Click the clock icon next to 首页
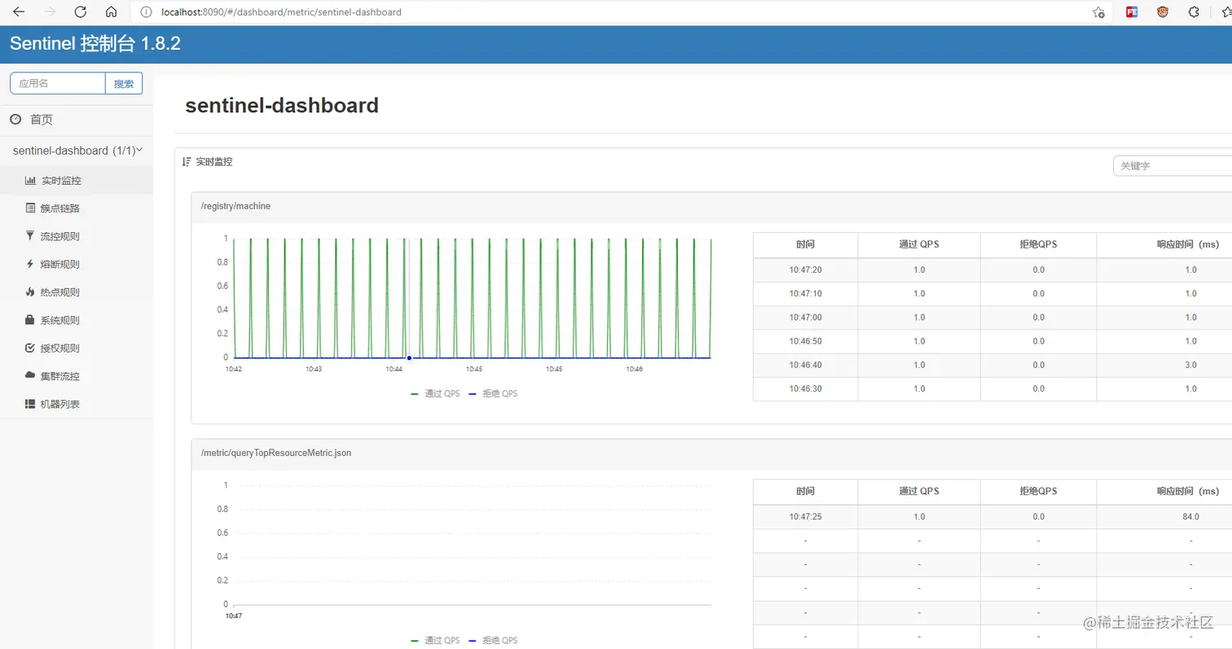The image size is (1232, 649). pos(15,120)
